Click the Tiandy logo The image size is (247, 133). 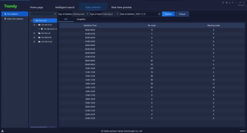[x=11, y=6]
